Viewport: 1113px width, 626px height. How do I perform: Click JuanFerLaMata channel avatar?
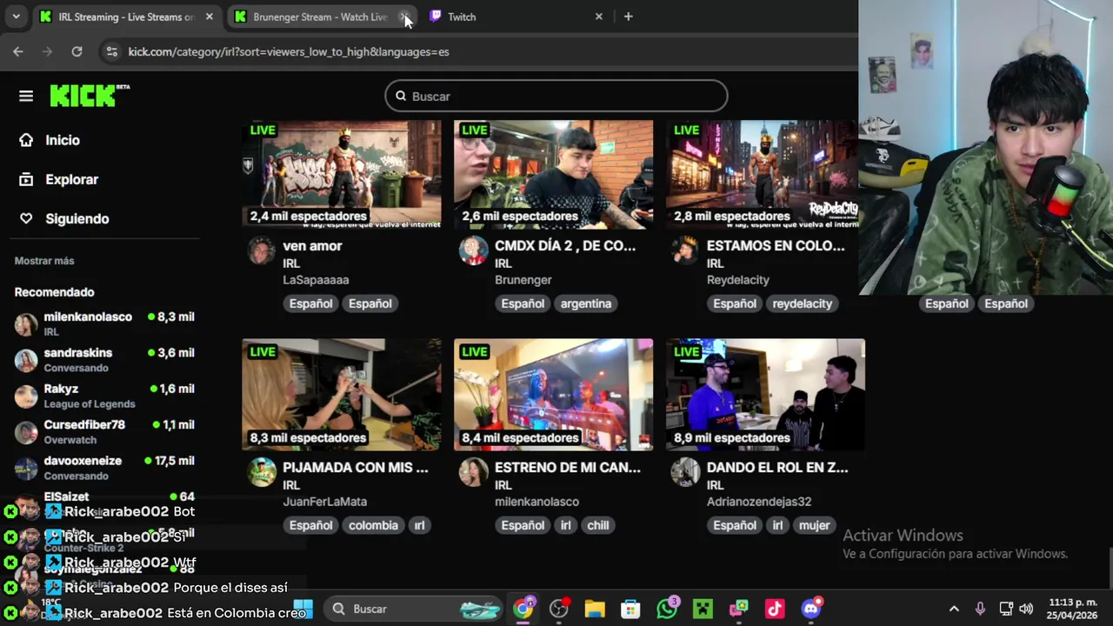(262, 472)
